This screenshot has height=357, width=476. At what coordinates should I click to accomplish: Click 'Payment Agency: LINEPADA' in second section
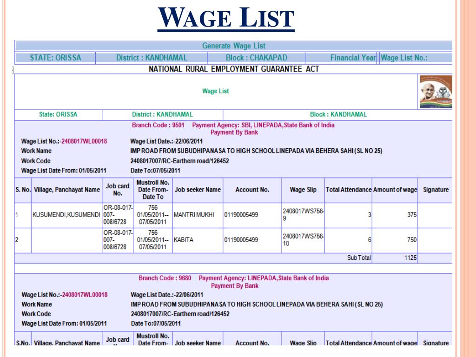[x=238, y=278]
